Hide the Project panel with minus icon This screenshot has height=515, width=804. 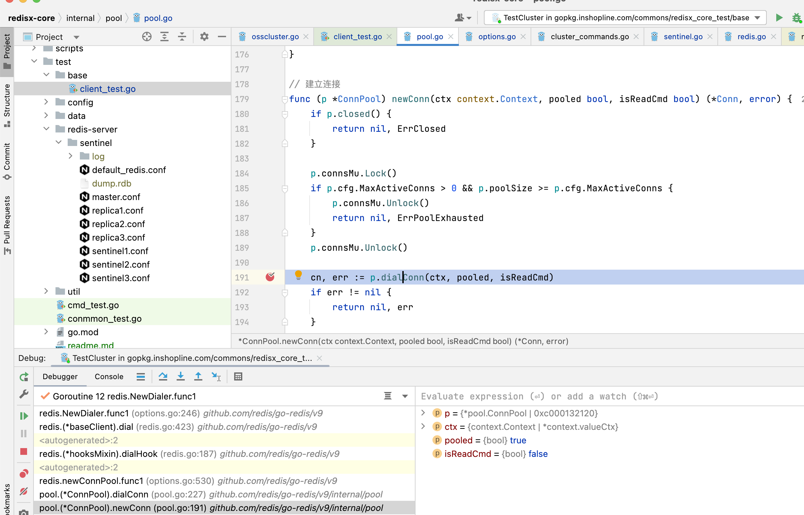tap(222, 36)
